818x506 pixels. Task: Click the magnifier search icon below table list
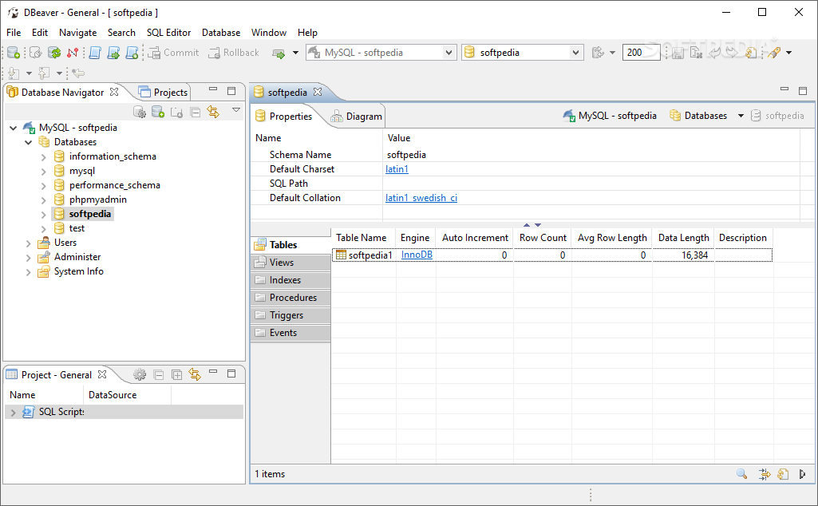tap(742, 474)
